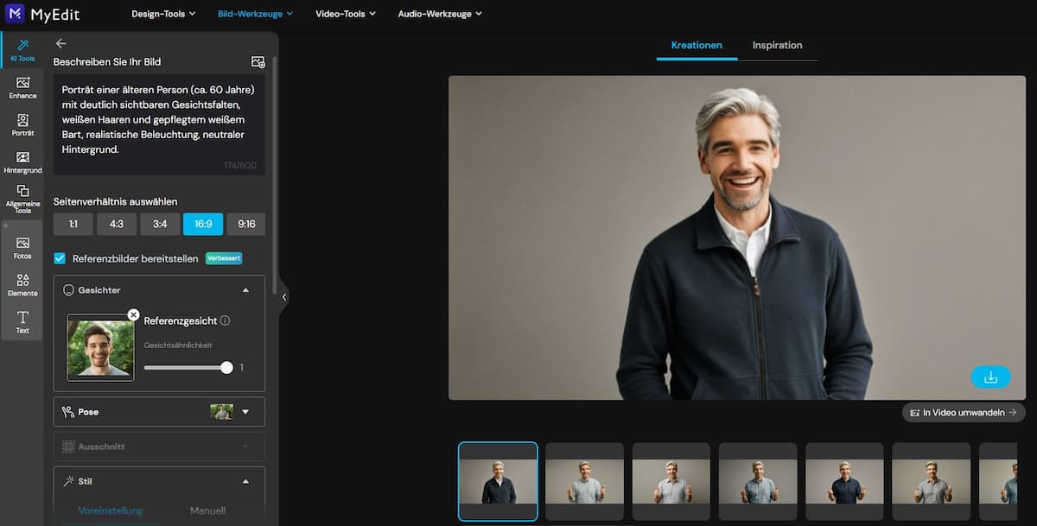Click the Referenzgesicht info icon

(225, 320)
